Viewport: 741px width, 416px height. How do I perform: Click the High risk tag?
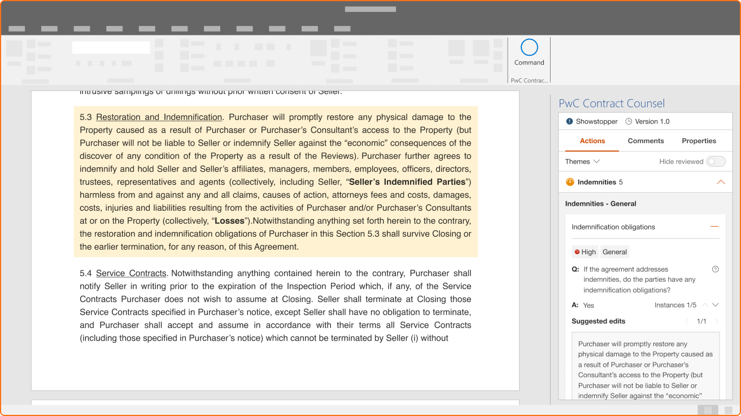585,252
